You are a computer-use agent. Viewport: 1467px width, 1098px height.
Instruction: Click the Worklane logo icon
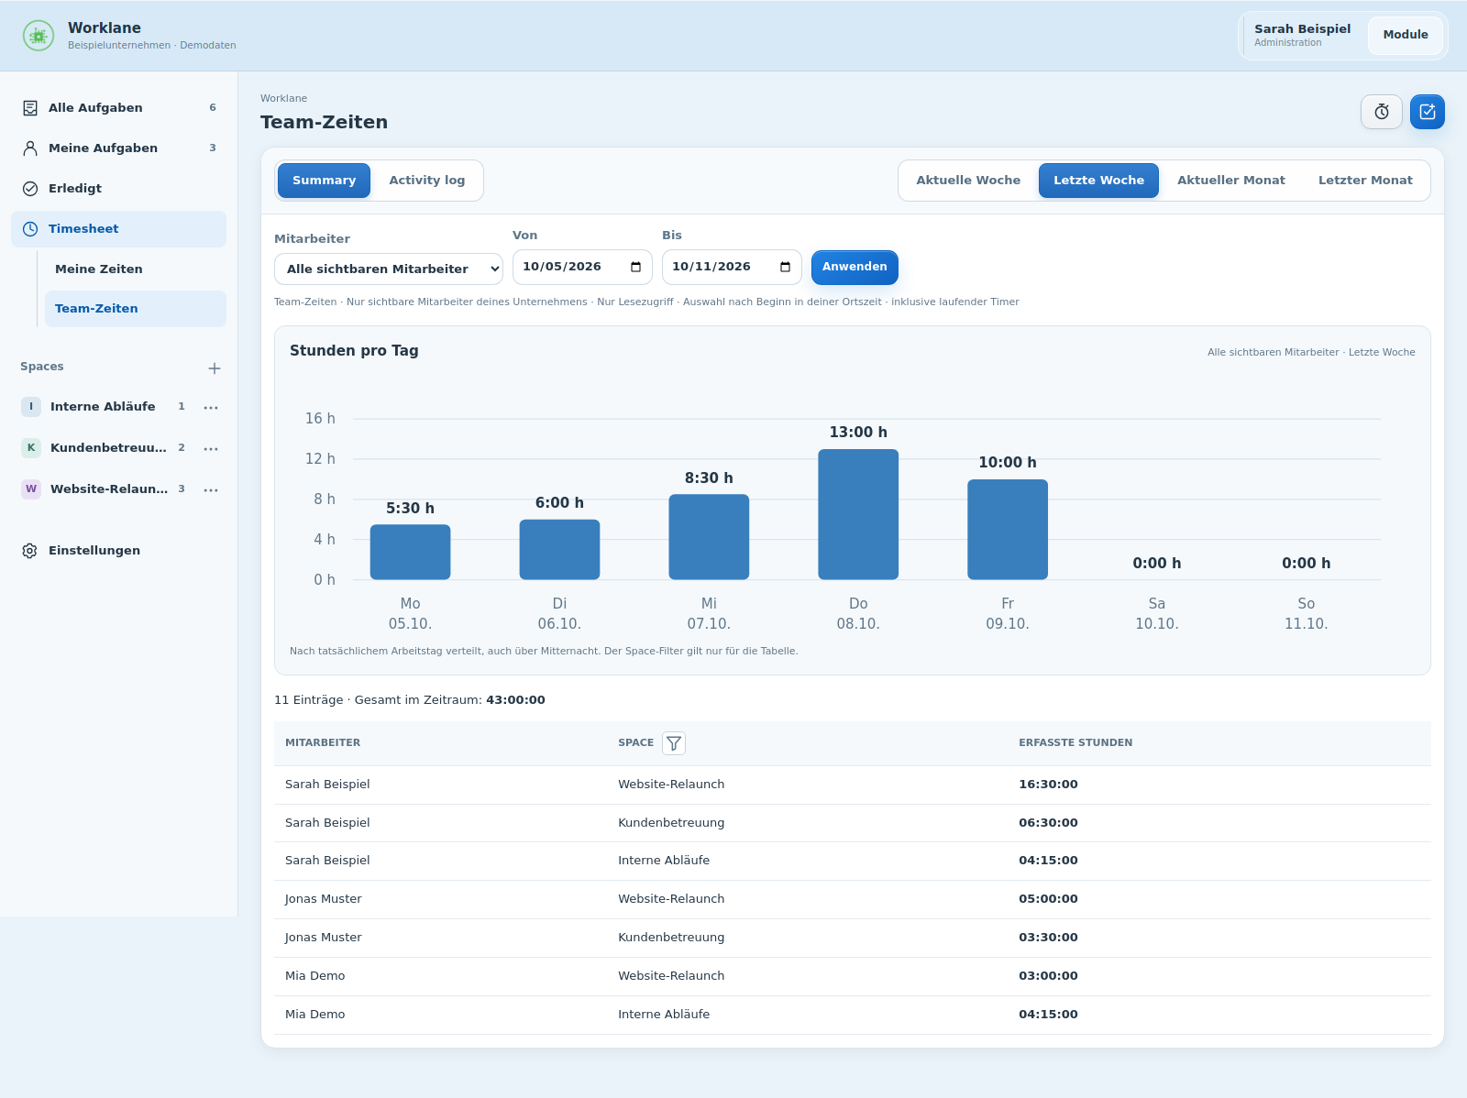(x=39, y=36)
